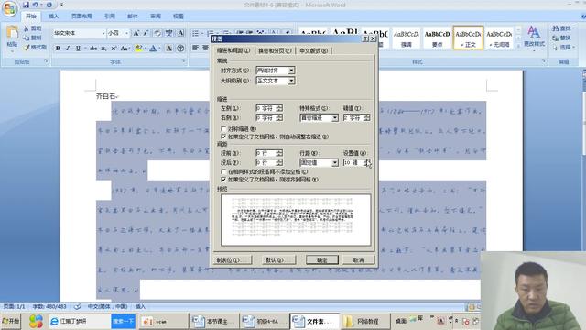
Task: Expand clipboard group dialog launcher
Action: point(47,61)
